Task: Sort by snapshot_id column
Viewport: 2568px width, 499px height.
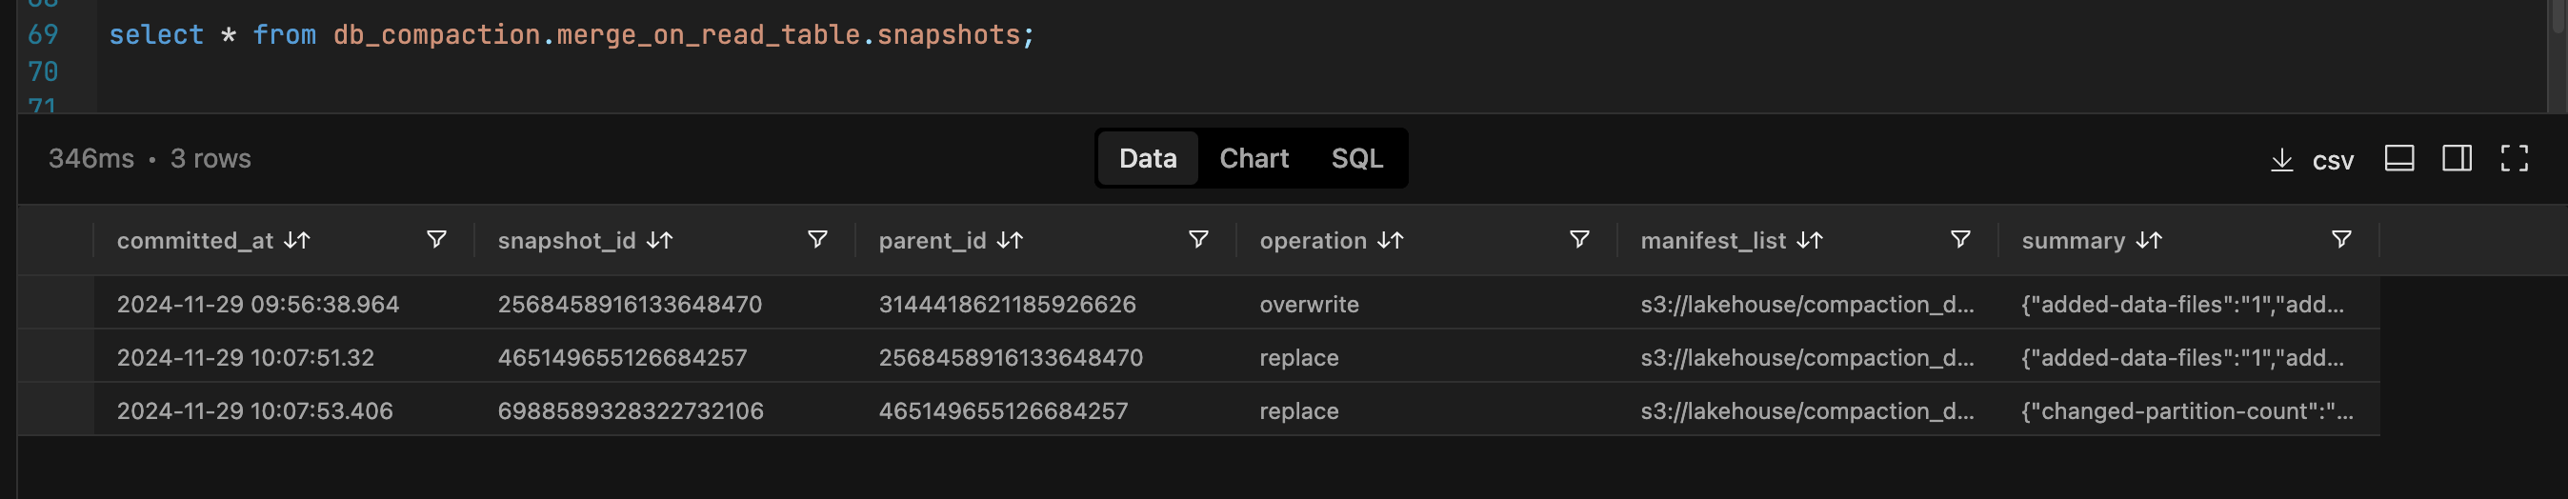Action: coord(659,240)
